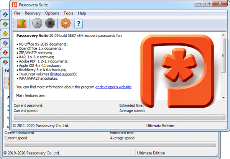This screenshot has height=159, width=230.
Task: Open settings with the orange gear icon
Action: click(66, 23)
